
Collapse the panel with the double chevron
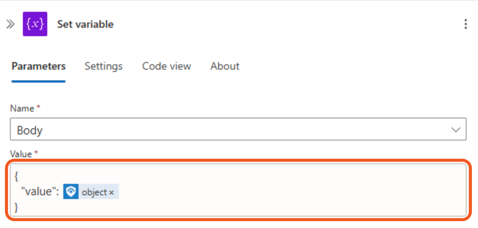point(10,24)
